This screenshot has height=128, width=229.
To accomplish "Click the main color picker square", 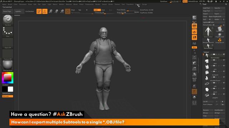I will tap(8, 78).
